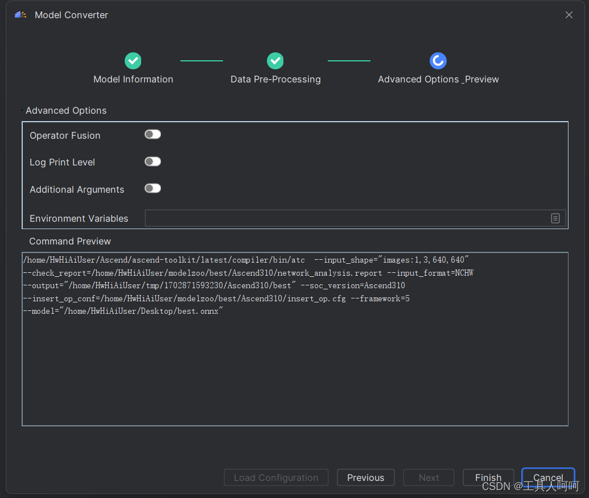
Task: Click the atc compiler path line in Command Preview
Action: click(246, 260)
